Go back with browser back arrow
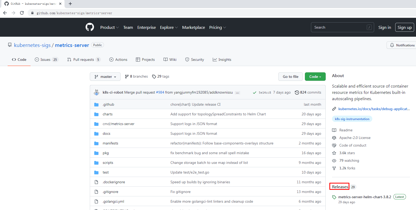 click(x=5, y=13)
